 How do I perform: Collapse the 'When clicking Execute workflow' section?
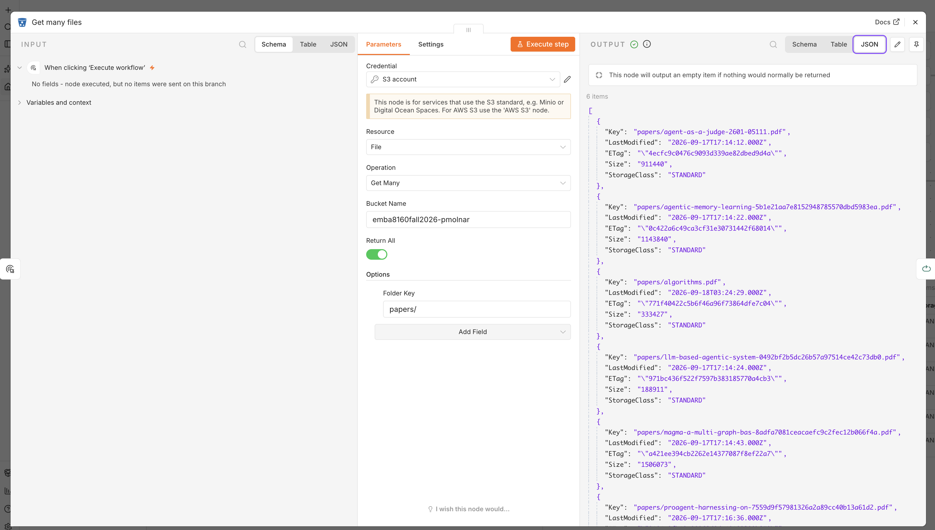tap(20, 68)
